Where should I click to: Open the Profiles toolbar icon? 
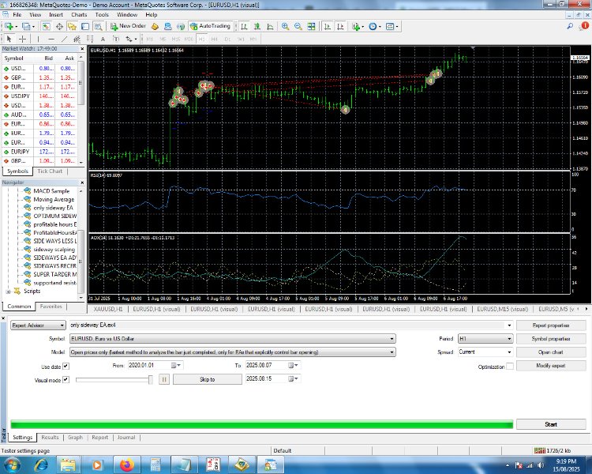26,26
